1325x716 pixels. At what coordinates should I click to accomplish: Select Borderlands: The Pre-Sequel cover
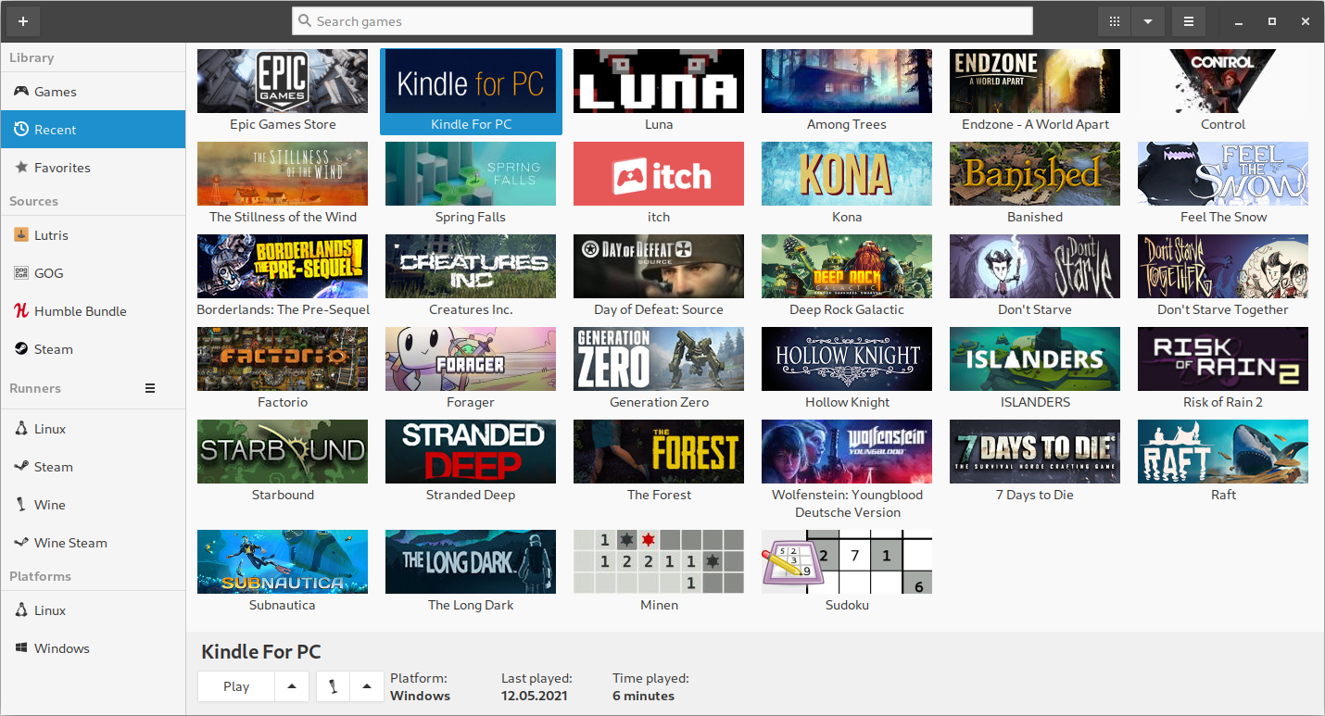click(283, 266)
